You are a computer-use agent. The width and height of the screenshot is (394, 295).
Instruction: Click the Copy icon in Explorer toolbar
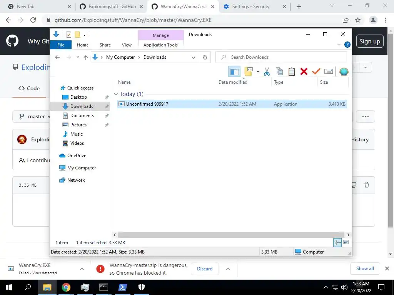279,72
